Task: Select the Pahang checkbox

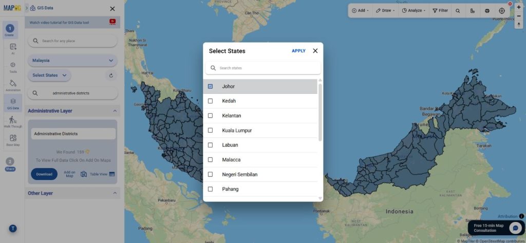Action: pyautogui.click(x=210, y=189)
